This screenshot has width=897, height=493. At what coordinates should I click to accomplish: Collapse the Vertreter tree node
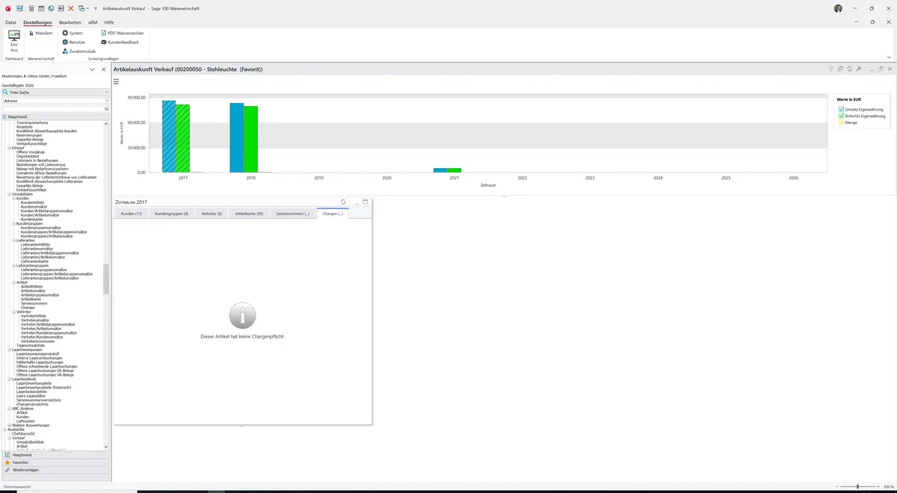14,311
